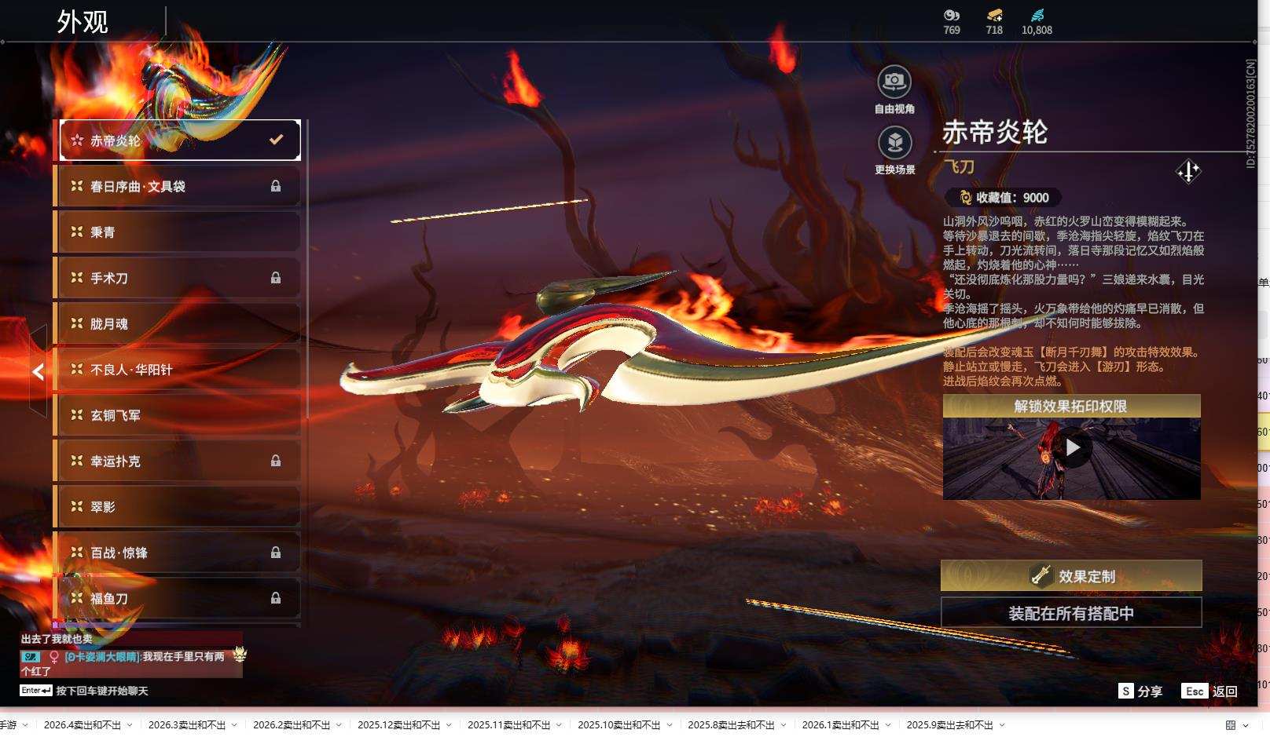Click the lock icon on 手术刀

[x=277, y=278]
